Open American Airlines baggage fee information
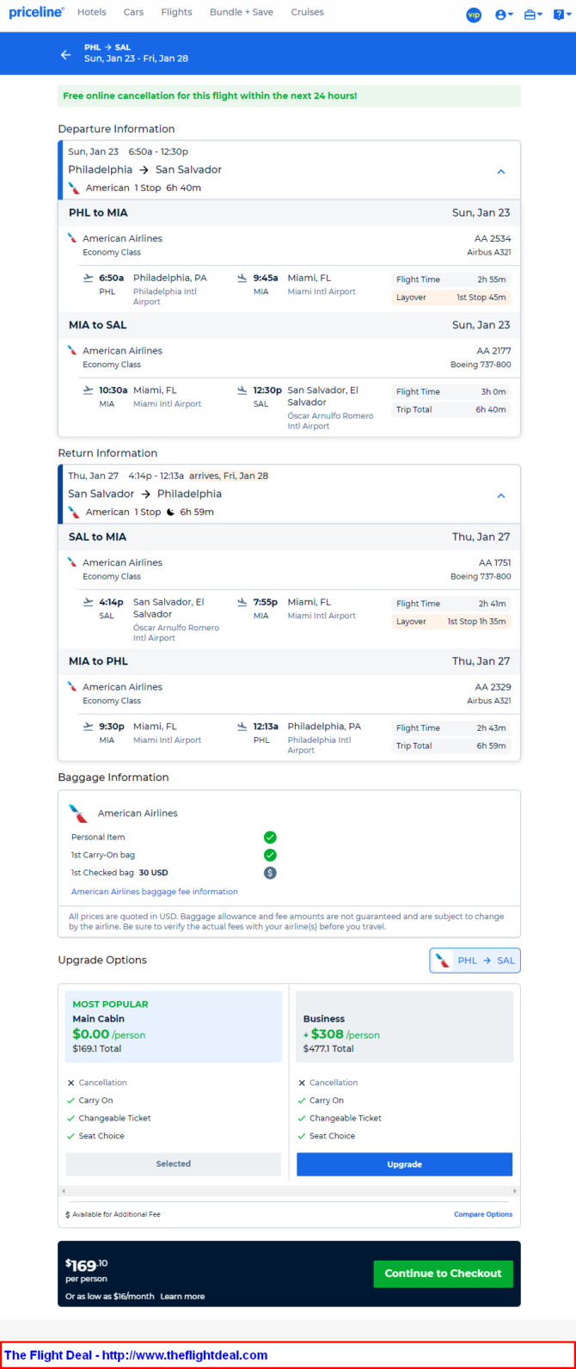 click(x=155, y=892)
